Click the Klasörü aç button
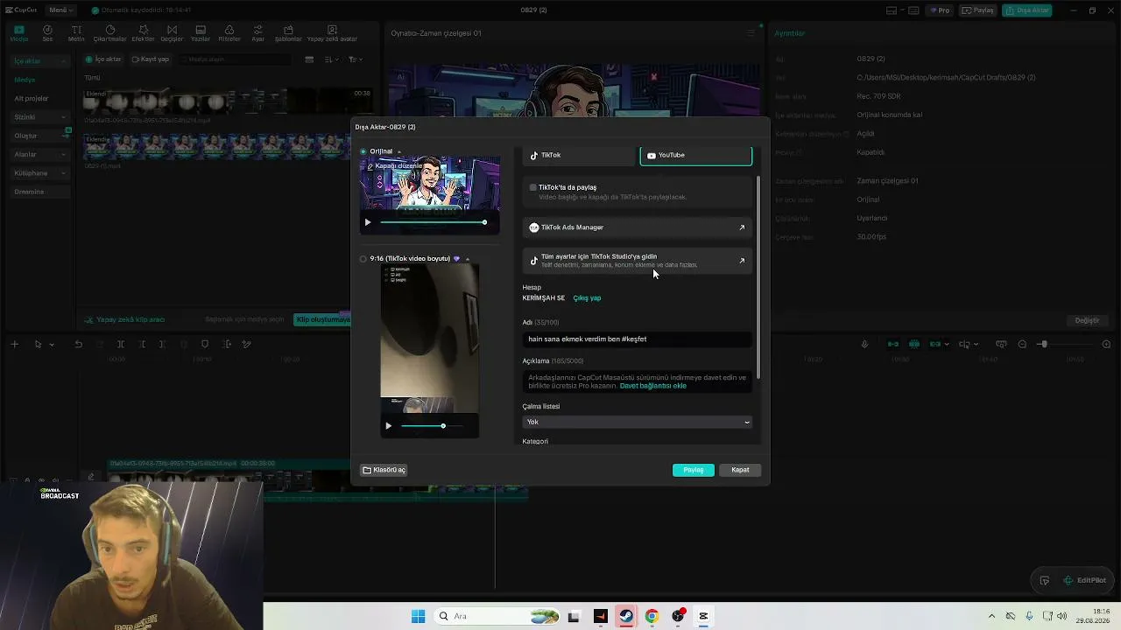This screenshot has width=1121, height=630. tap(384, 470)
